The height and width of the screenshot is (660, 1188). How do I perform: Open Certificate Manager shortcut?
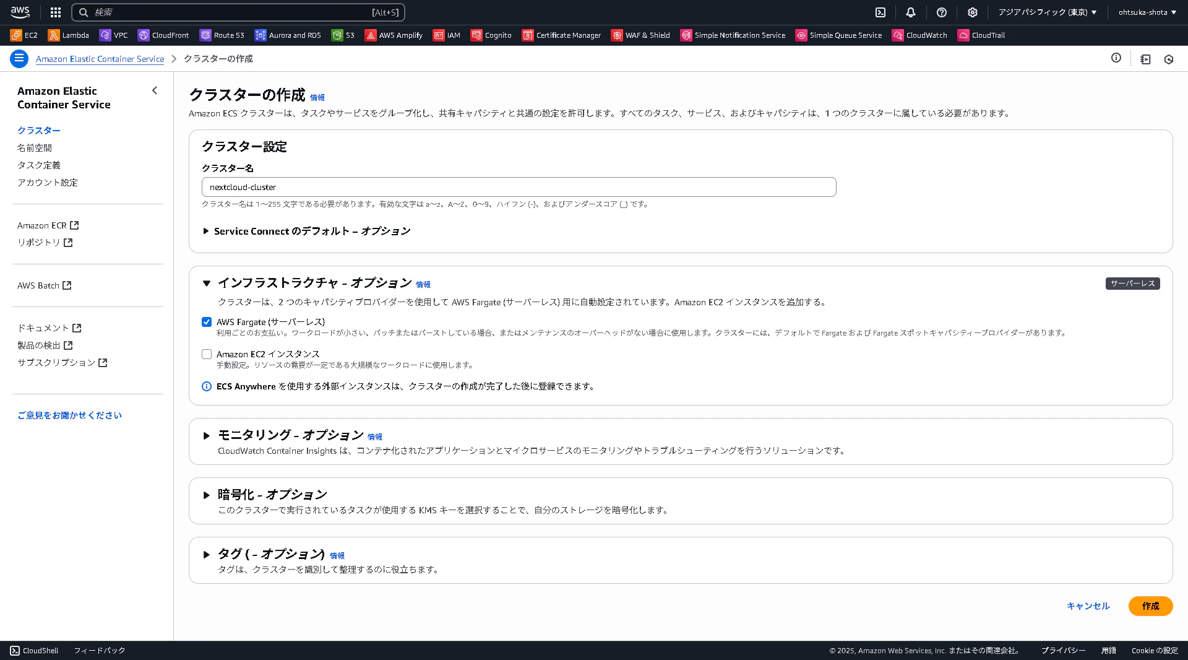(561, 35)
